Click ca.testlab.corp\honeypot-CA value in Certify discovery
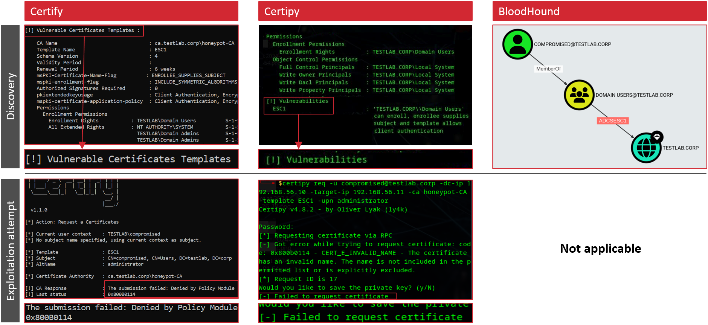The height and width of the screenshot is (325, 708). point(194,43)
